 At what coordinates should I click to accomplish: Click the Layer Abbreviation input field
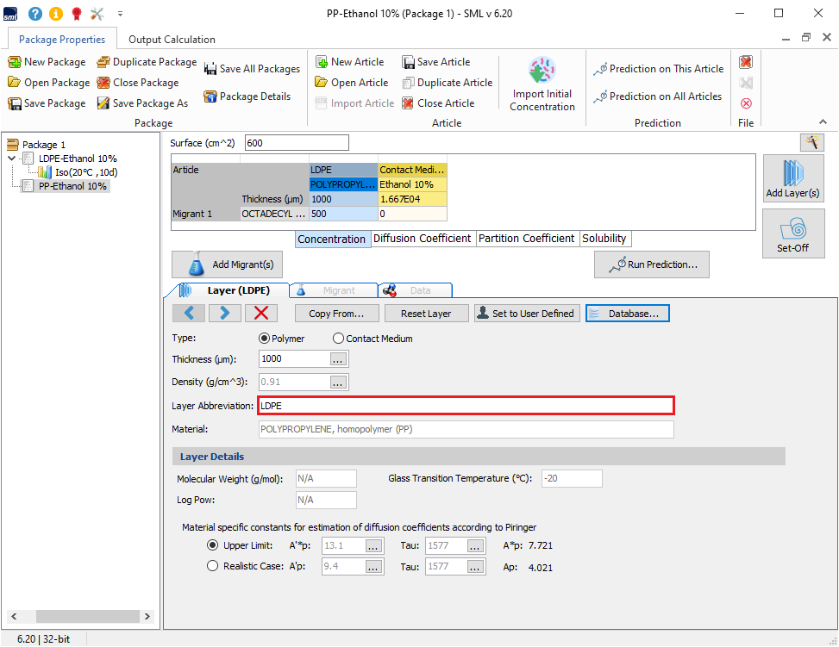coord(466,406)
